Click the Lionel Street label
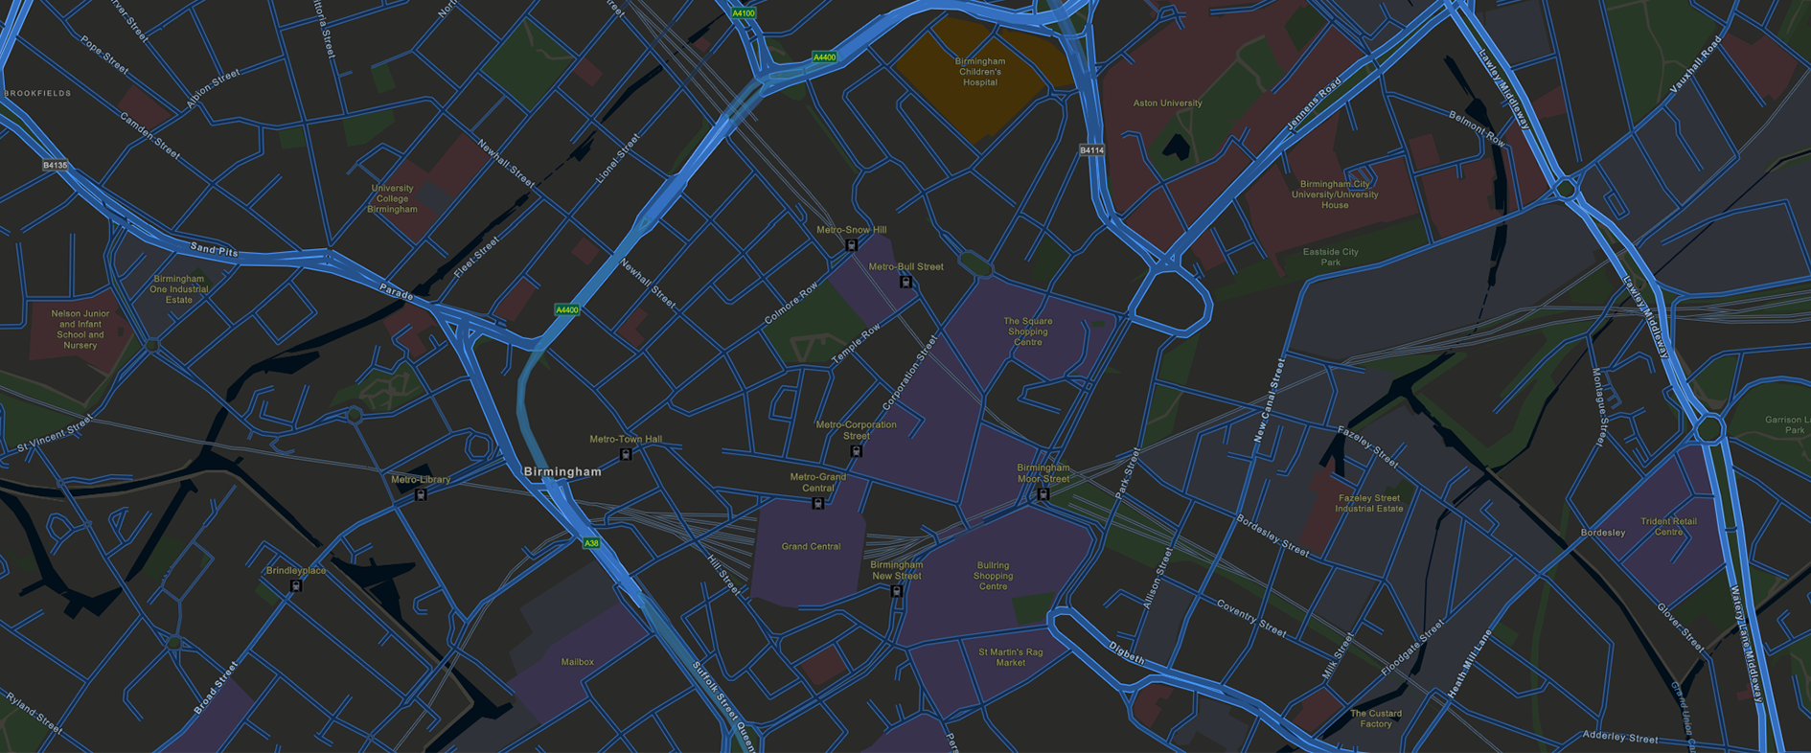Image resolution: width=1811 pixels, height=753 pixels. point(617,158)
